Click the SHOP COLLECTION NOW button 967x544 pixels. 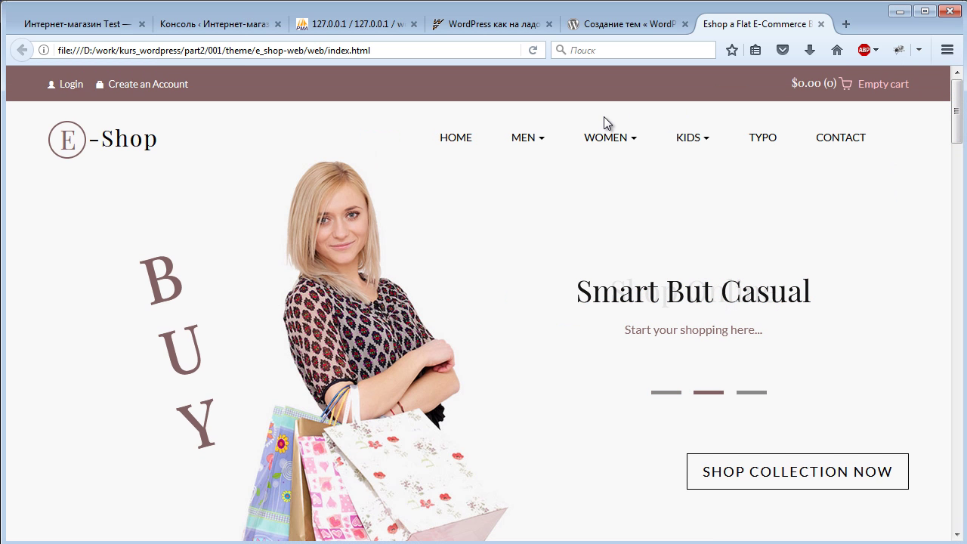[798, 471]
